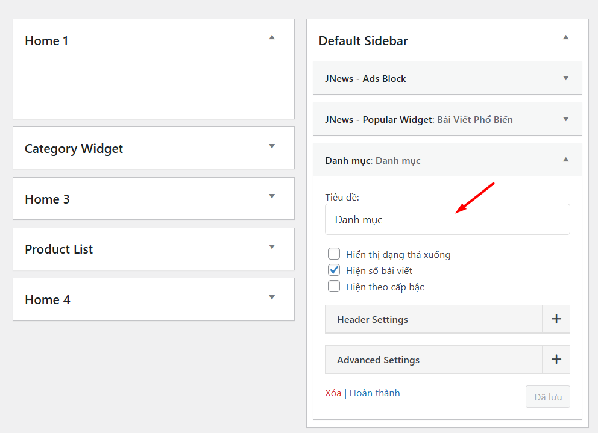
Task: Open the Product List chevron icon
Action: (272, 249)
